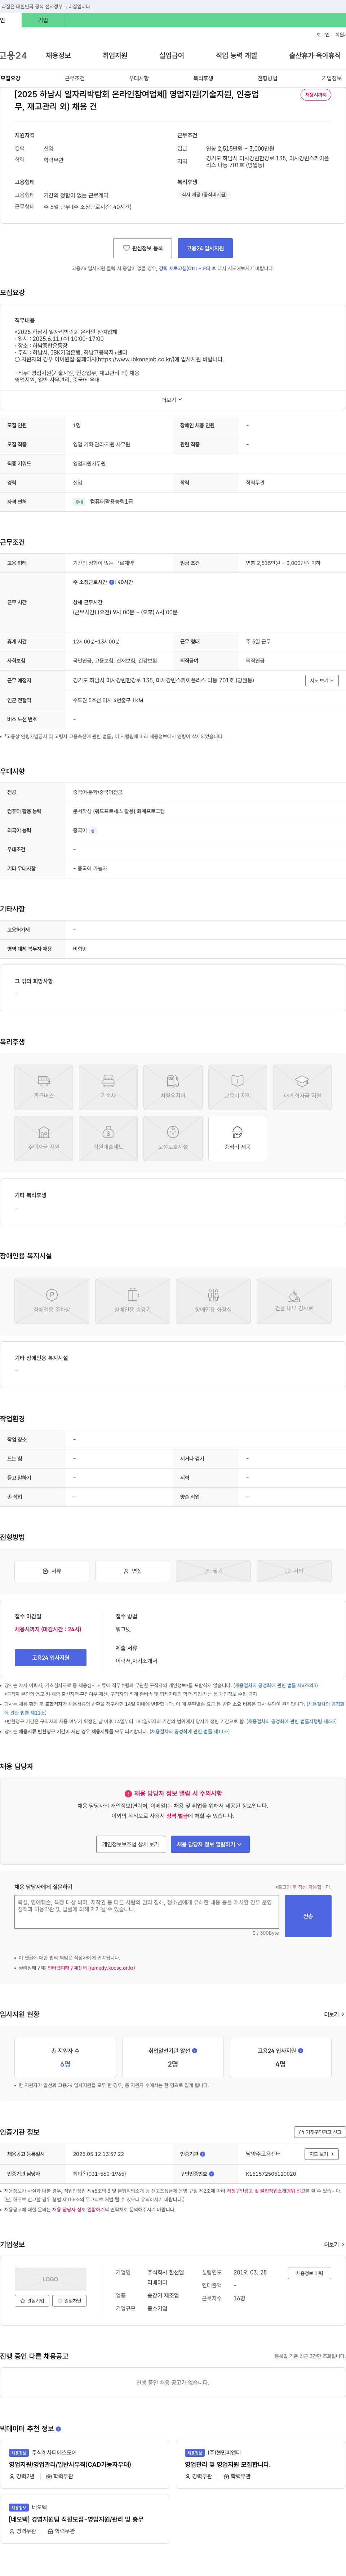346x2576 pixels.
Task: Select the 직원대출제도 welfare icon
Action: pos(108,1138)
